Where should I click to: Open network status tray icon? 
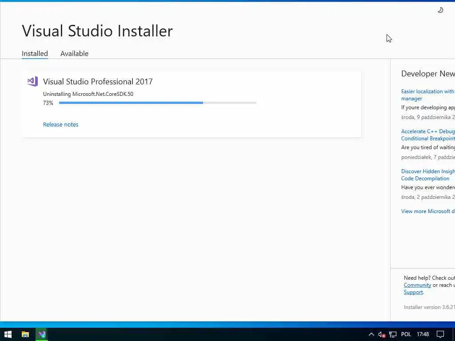click(x=393, y=334)
